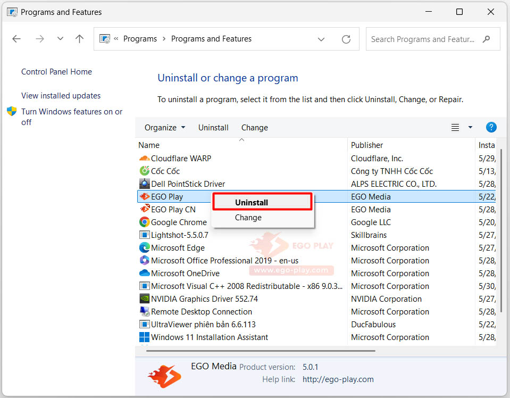Select the Dell PointStick Driver name text
Image resolution: width=510 pixels, height=398 pixels.
(188, 184)
